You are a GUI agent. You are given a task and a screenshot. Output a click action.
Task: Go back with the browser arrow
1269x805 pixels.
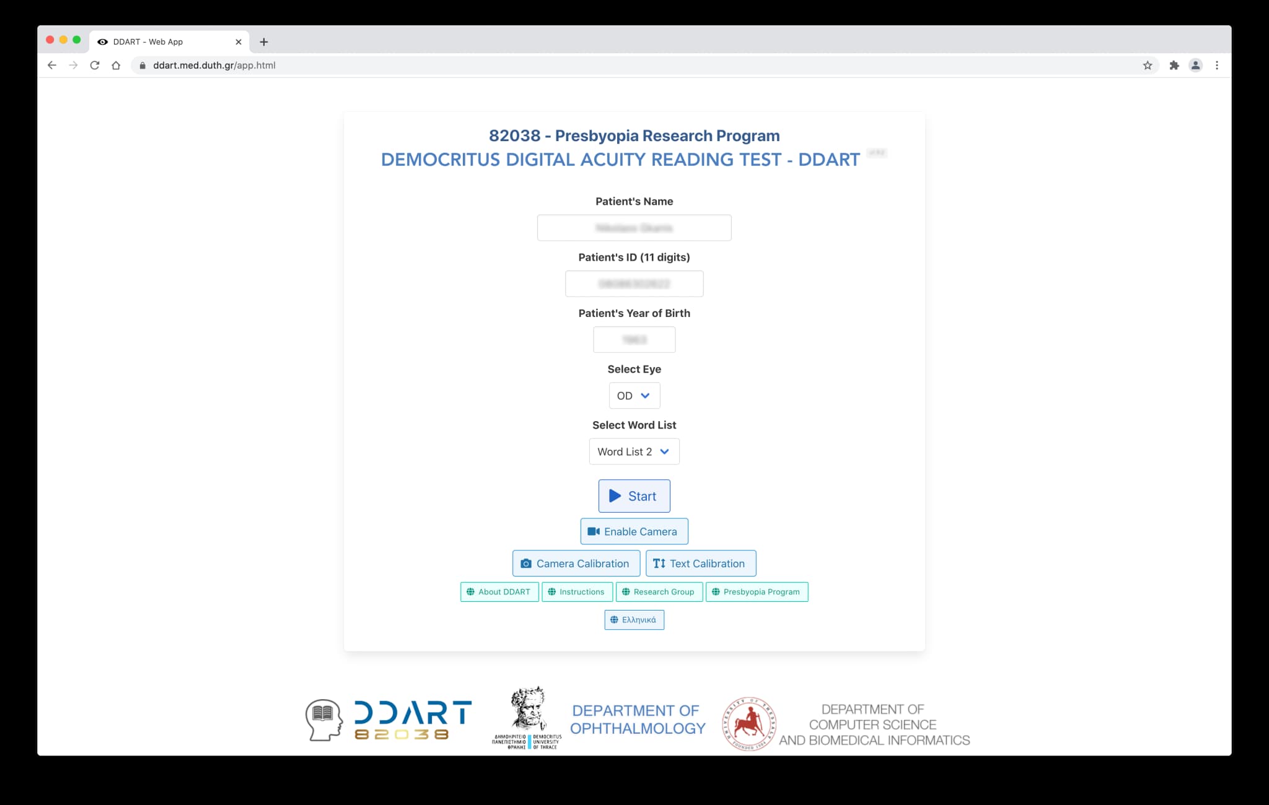52,65
